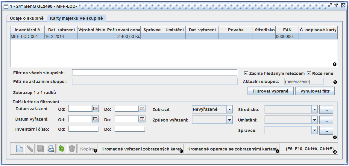Sort by the 'Dat. vyřazení' column header
Viewport: 349px width, 166px height.
202,30
